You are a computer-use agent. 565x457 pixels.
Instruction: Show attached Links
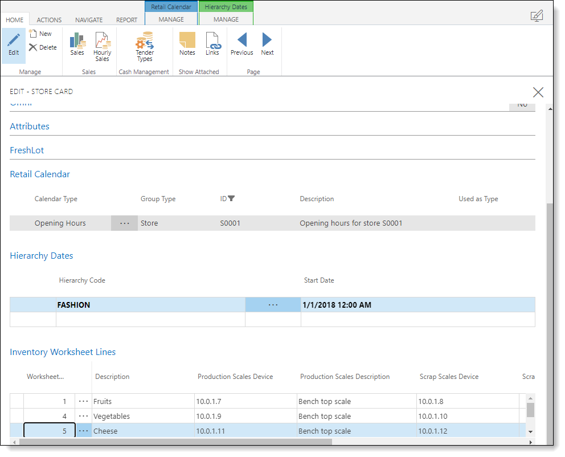[x=212, y=44]
